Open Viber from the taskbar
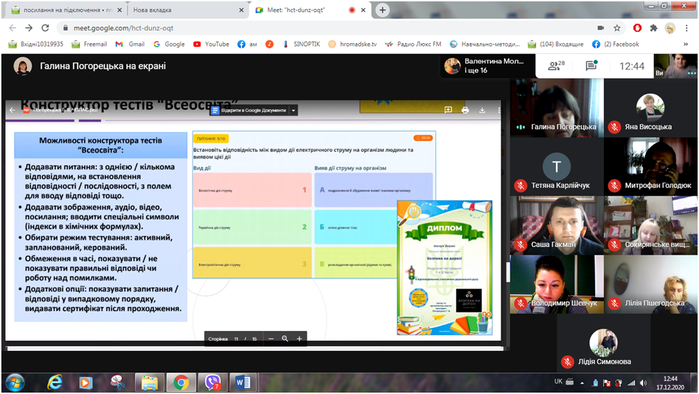 click(213, 382)
